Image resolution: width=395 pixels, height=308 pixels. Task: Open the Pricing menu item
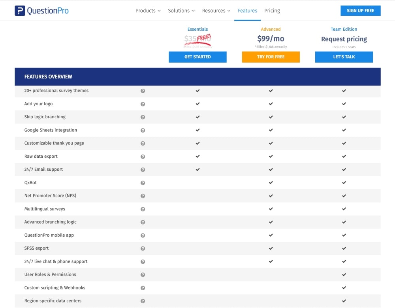(x=272, y=11)
